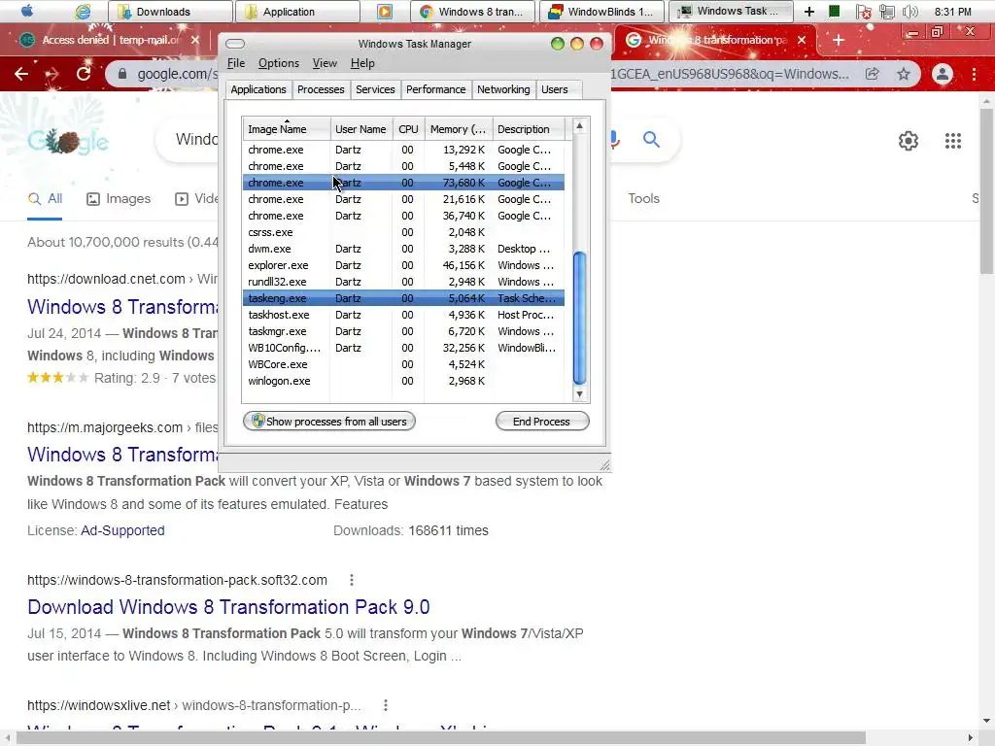The width and height of the screenshot is (995, 746).
Task: Click the process list scrollbar thumb
Action: click(x=579, y=318)
